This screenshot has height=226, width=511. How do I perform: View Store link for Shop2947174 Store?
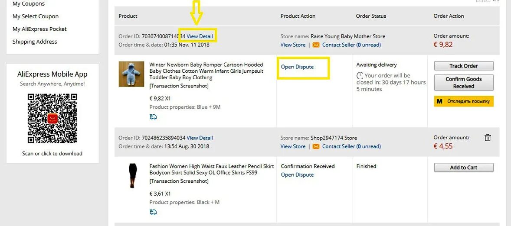coord(293,146)
